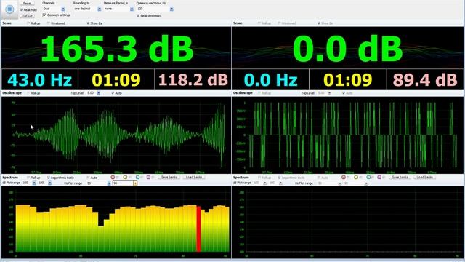Click cyan band marker in right Spectrum

(x=368, y=178)
